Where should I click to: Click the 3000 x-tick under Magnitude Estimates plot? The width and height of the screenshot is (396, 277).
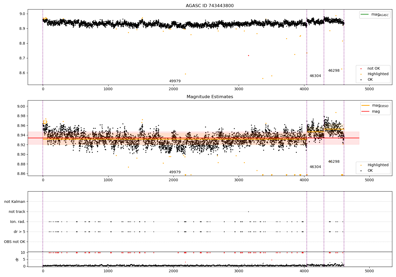point(239,180)
